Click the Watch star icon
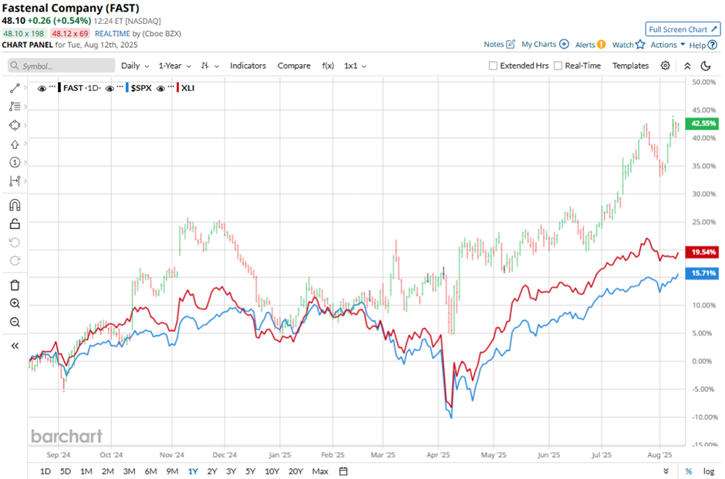 (640, 45)
